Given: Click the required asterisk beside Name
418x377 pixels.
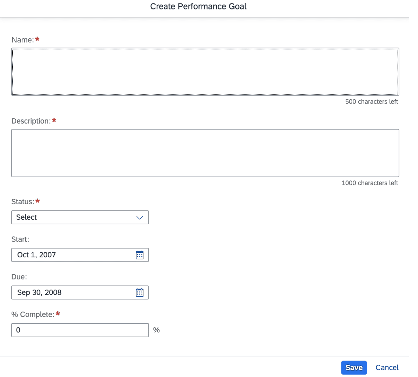Looking at the screenshot, I should (x=37, y=39).
